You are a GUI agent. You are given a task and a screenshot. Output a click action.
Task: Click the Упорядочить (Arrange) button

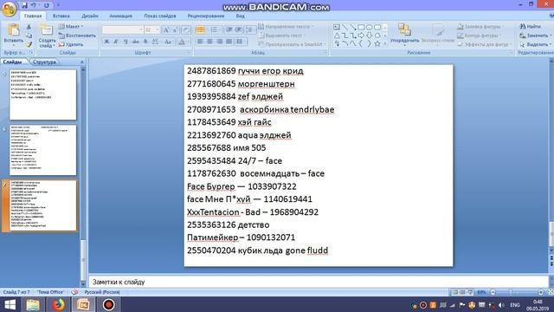(404, 34)
